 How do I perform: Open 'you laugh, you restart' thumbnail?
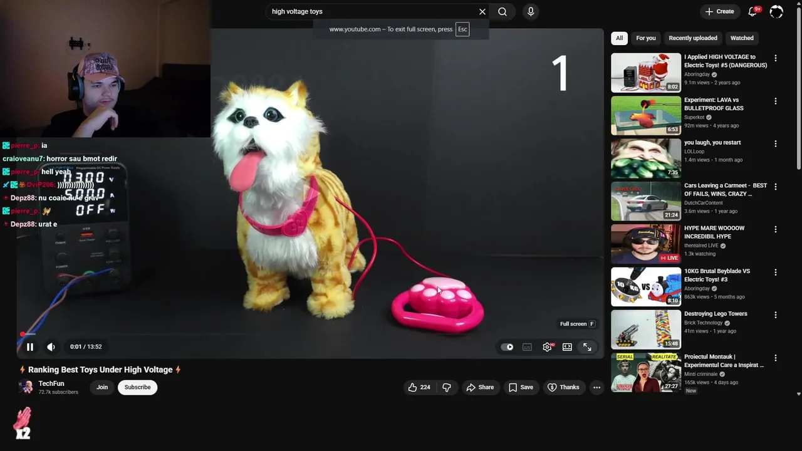646,158
